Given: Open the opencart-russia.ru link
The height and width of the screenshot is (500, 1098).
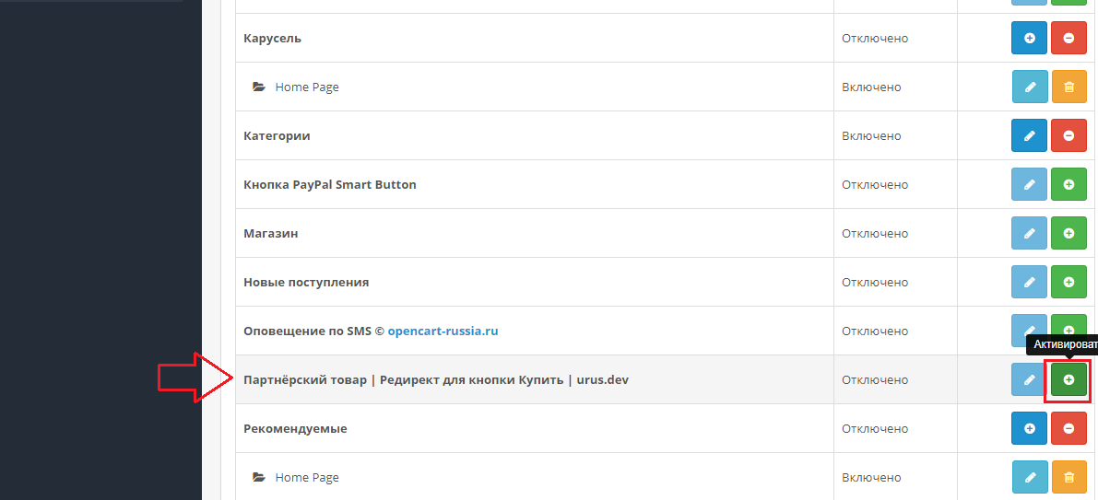Looking at the screenshot, I should click(x=443, y=331).
